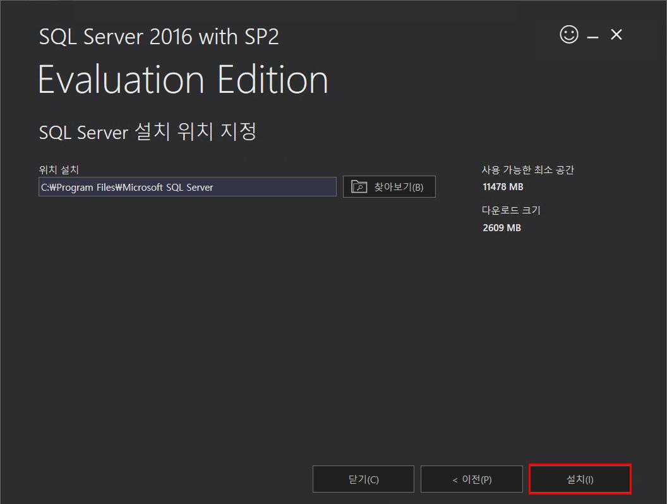Select the 2609 MB download size value
This screenshot has height=504, width=667.
pyautogui.click(x=502, y=227)
